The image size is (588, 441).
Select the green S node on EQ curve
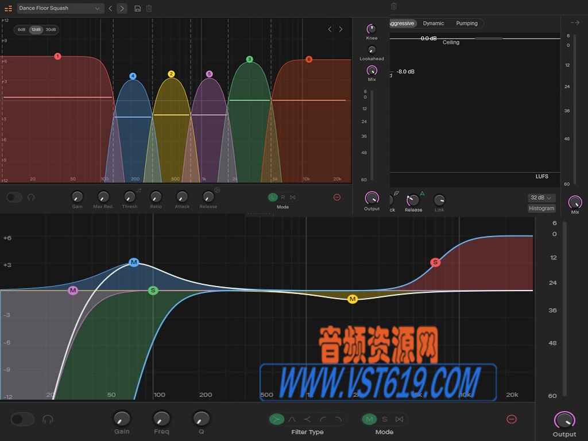(153, 290)
